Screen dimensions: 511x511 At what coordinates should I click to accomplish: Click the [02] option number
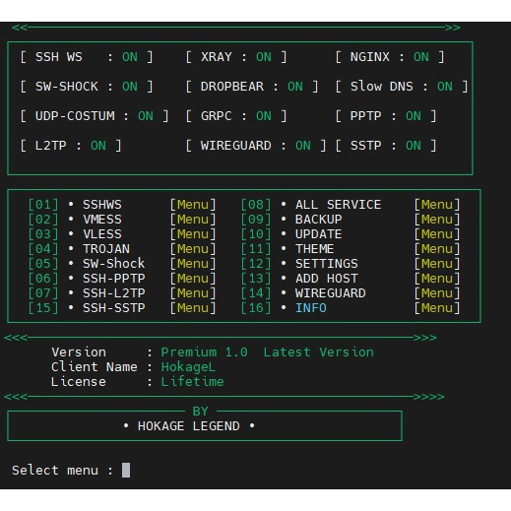(x=43, y=220)
